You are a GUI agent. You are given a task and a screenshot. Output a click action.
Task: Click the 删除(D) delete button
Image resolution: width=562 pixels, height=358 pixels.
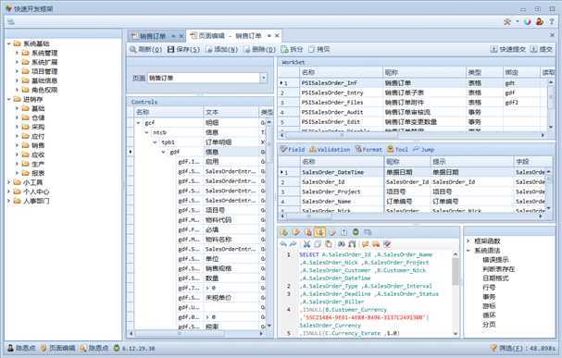pyautogui.click(x=259, y=49)
